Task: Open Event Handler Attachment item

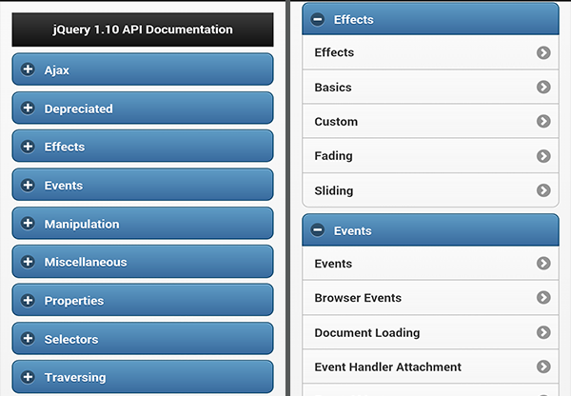Action: click(430, 367)
